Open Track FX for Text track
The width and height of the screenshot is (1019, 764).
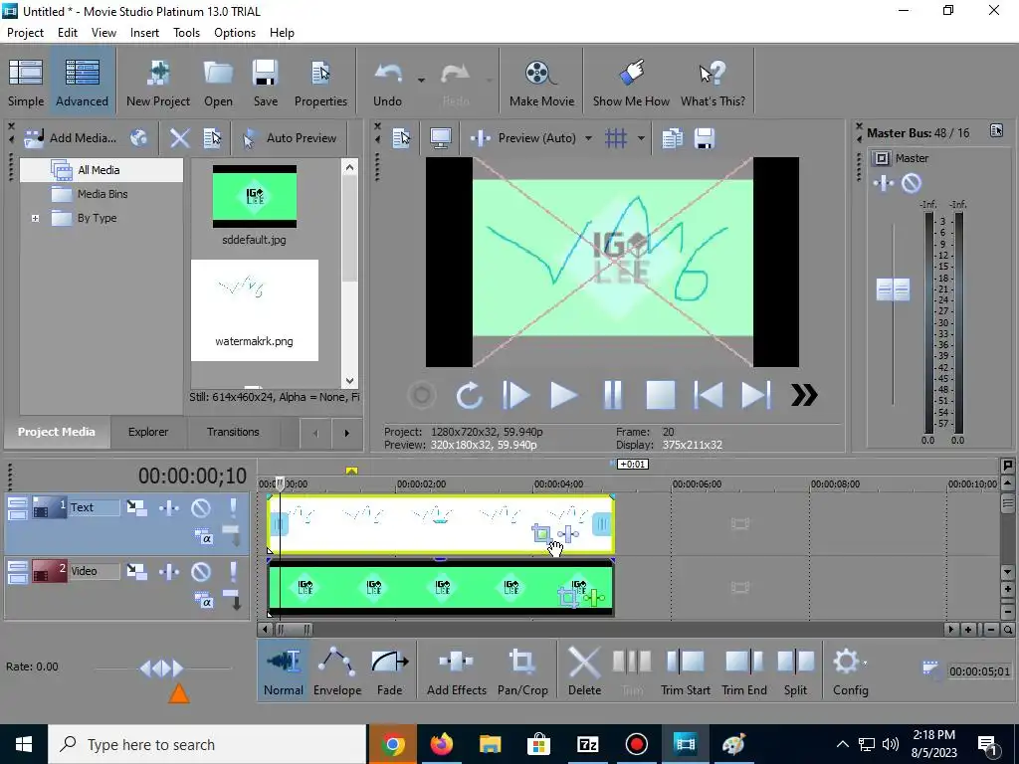coord(169,507)
